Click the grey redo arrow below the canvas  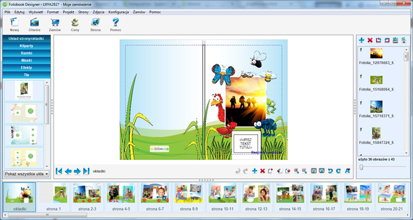click(x=245, y=171)
